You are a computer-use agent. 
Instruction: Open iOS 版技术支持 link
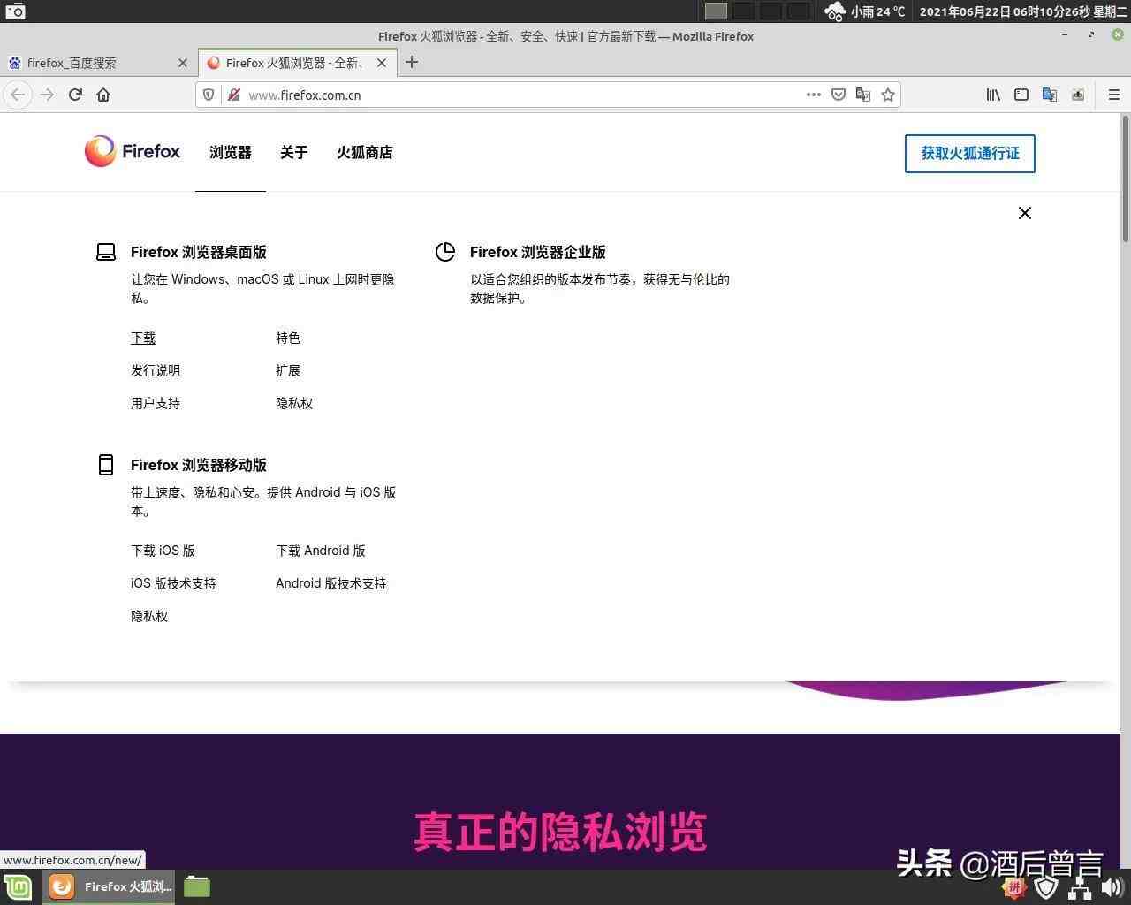173,583
